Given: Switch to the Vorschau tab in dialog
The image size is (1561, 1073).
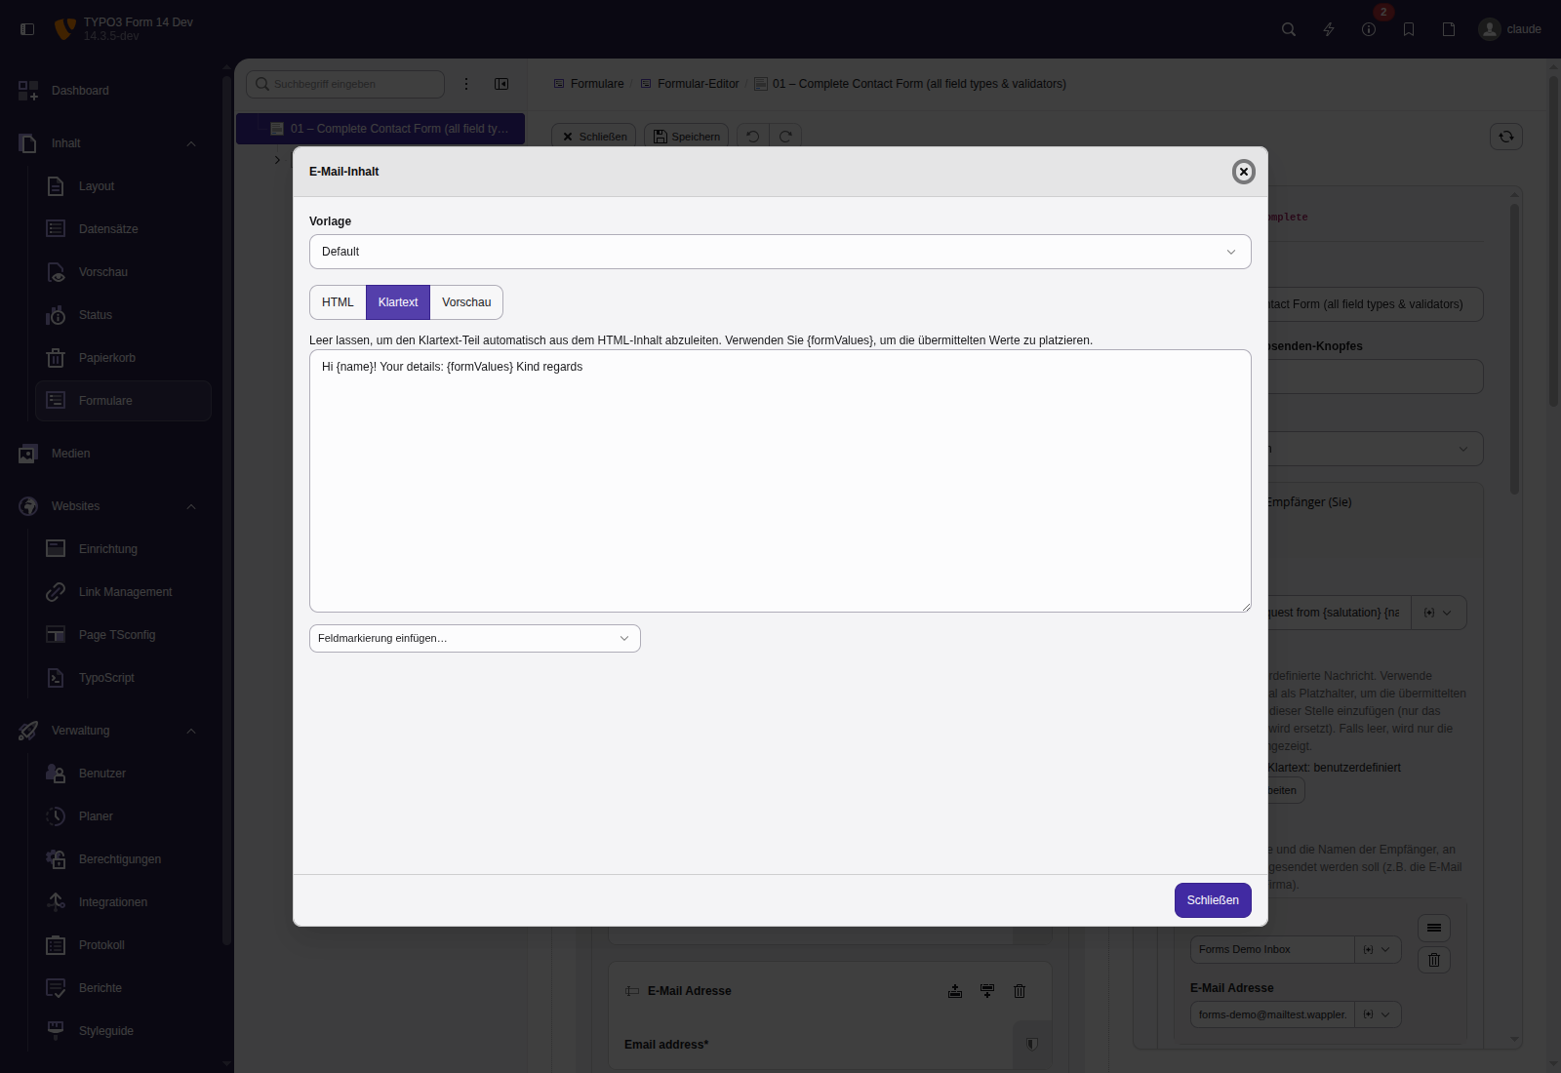Looking at the screenshot, I should click(466, 302).
